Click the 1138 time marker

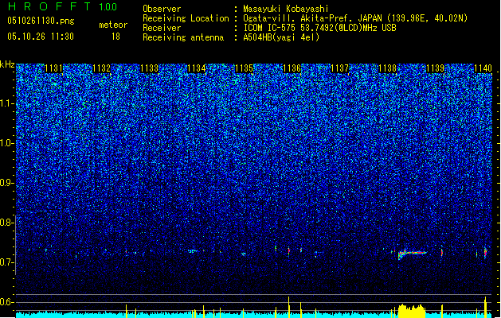[387, 68]
